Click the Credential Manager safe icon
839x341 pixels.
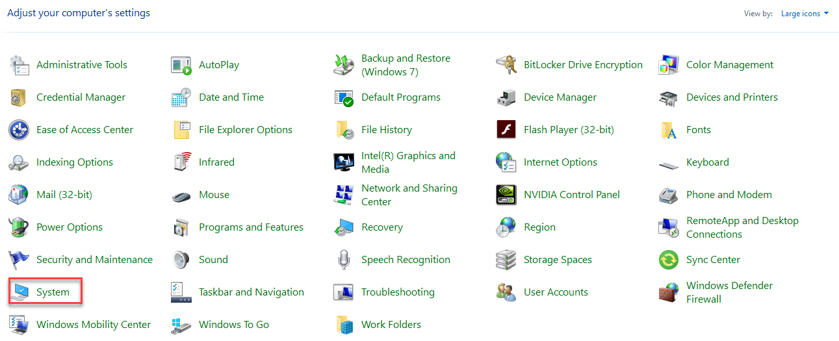tap(18, 97)
